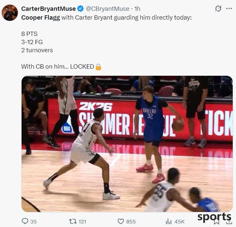Click the sports watermark label
Screen dimensions: 236x227
tap(214, 217)
